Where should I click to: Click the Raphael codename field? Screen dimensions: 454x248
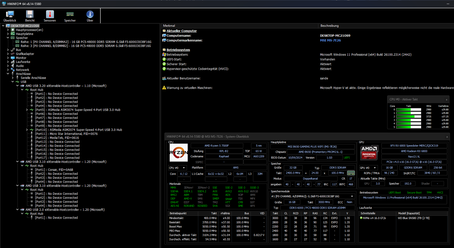coord(224,156)
